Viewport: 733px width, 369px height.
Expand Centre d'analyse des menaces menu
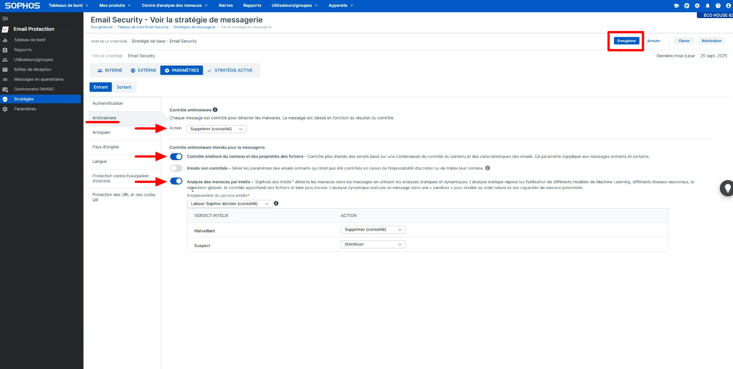click(175, 5)
